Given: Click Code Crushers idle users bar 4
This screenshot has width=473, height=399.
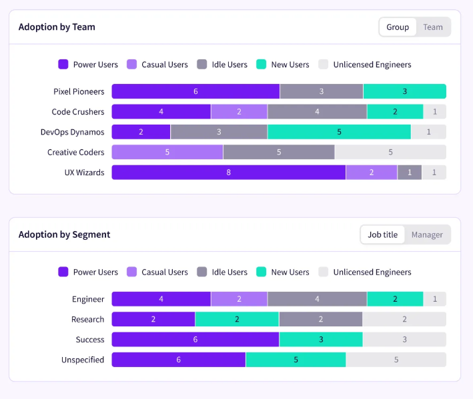Looking at the screenshot, I should pyautogui.click(x=317, y=112).
